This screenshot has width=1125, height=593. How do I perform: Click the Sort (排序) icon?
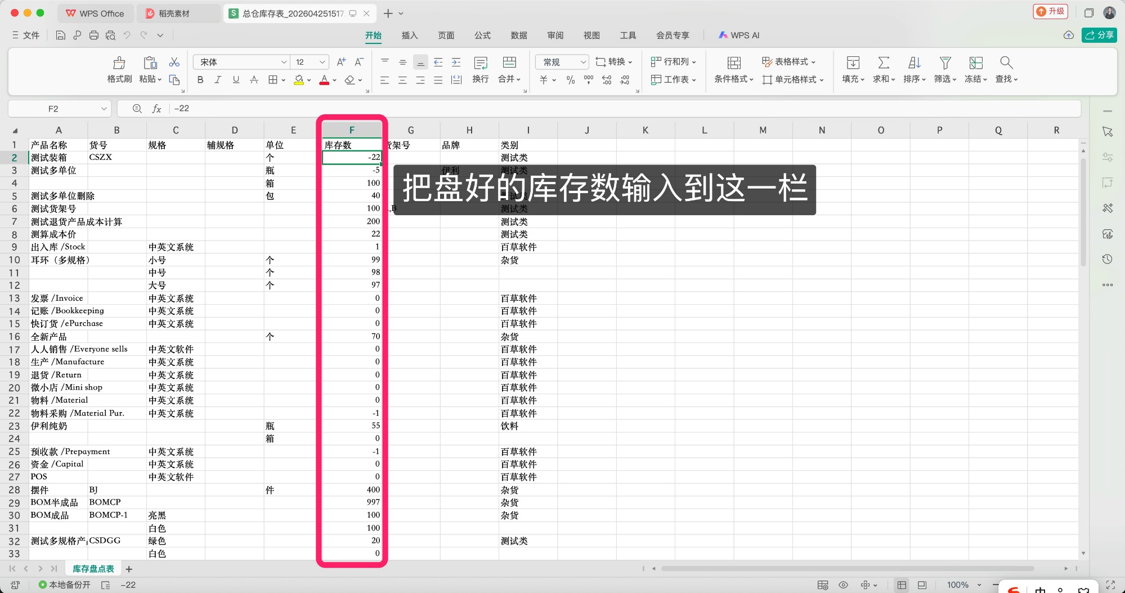915,63
